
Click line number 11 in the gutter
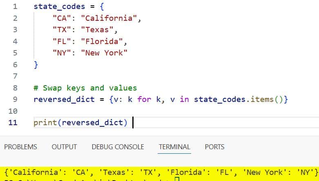coord(13,122)
